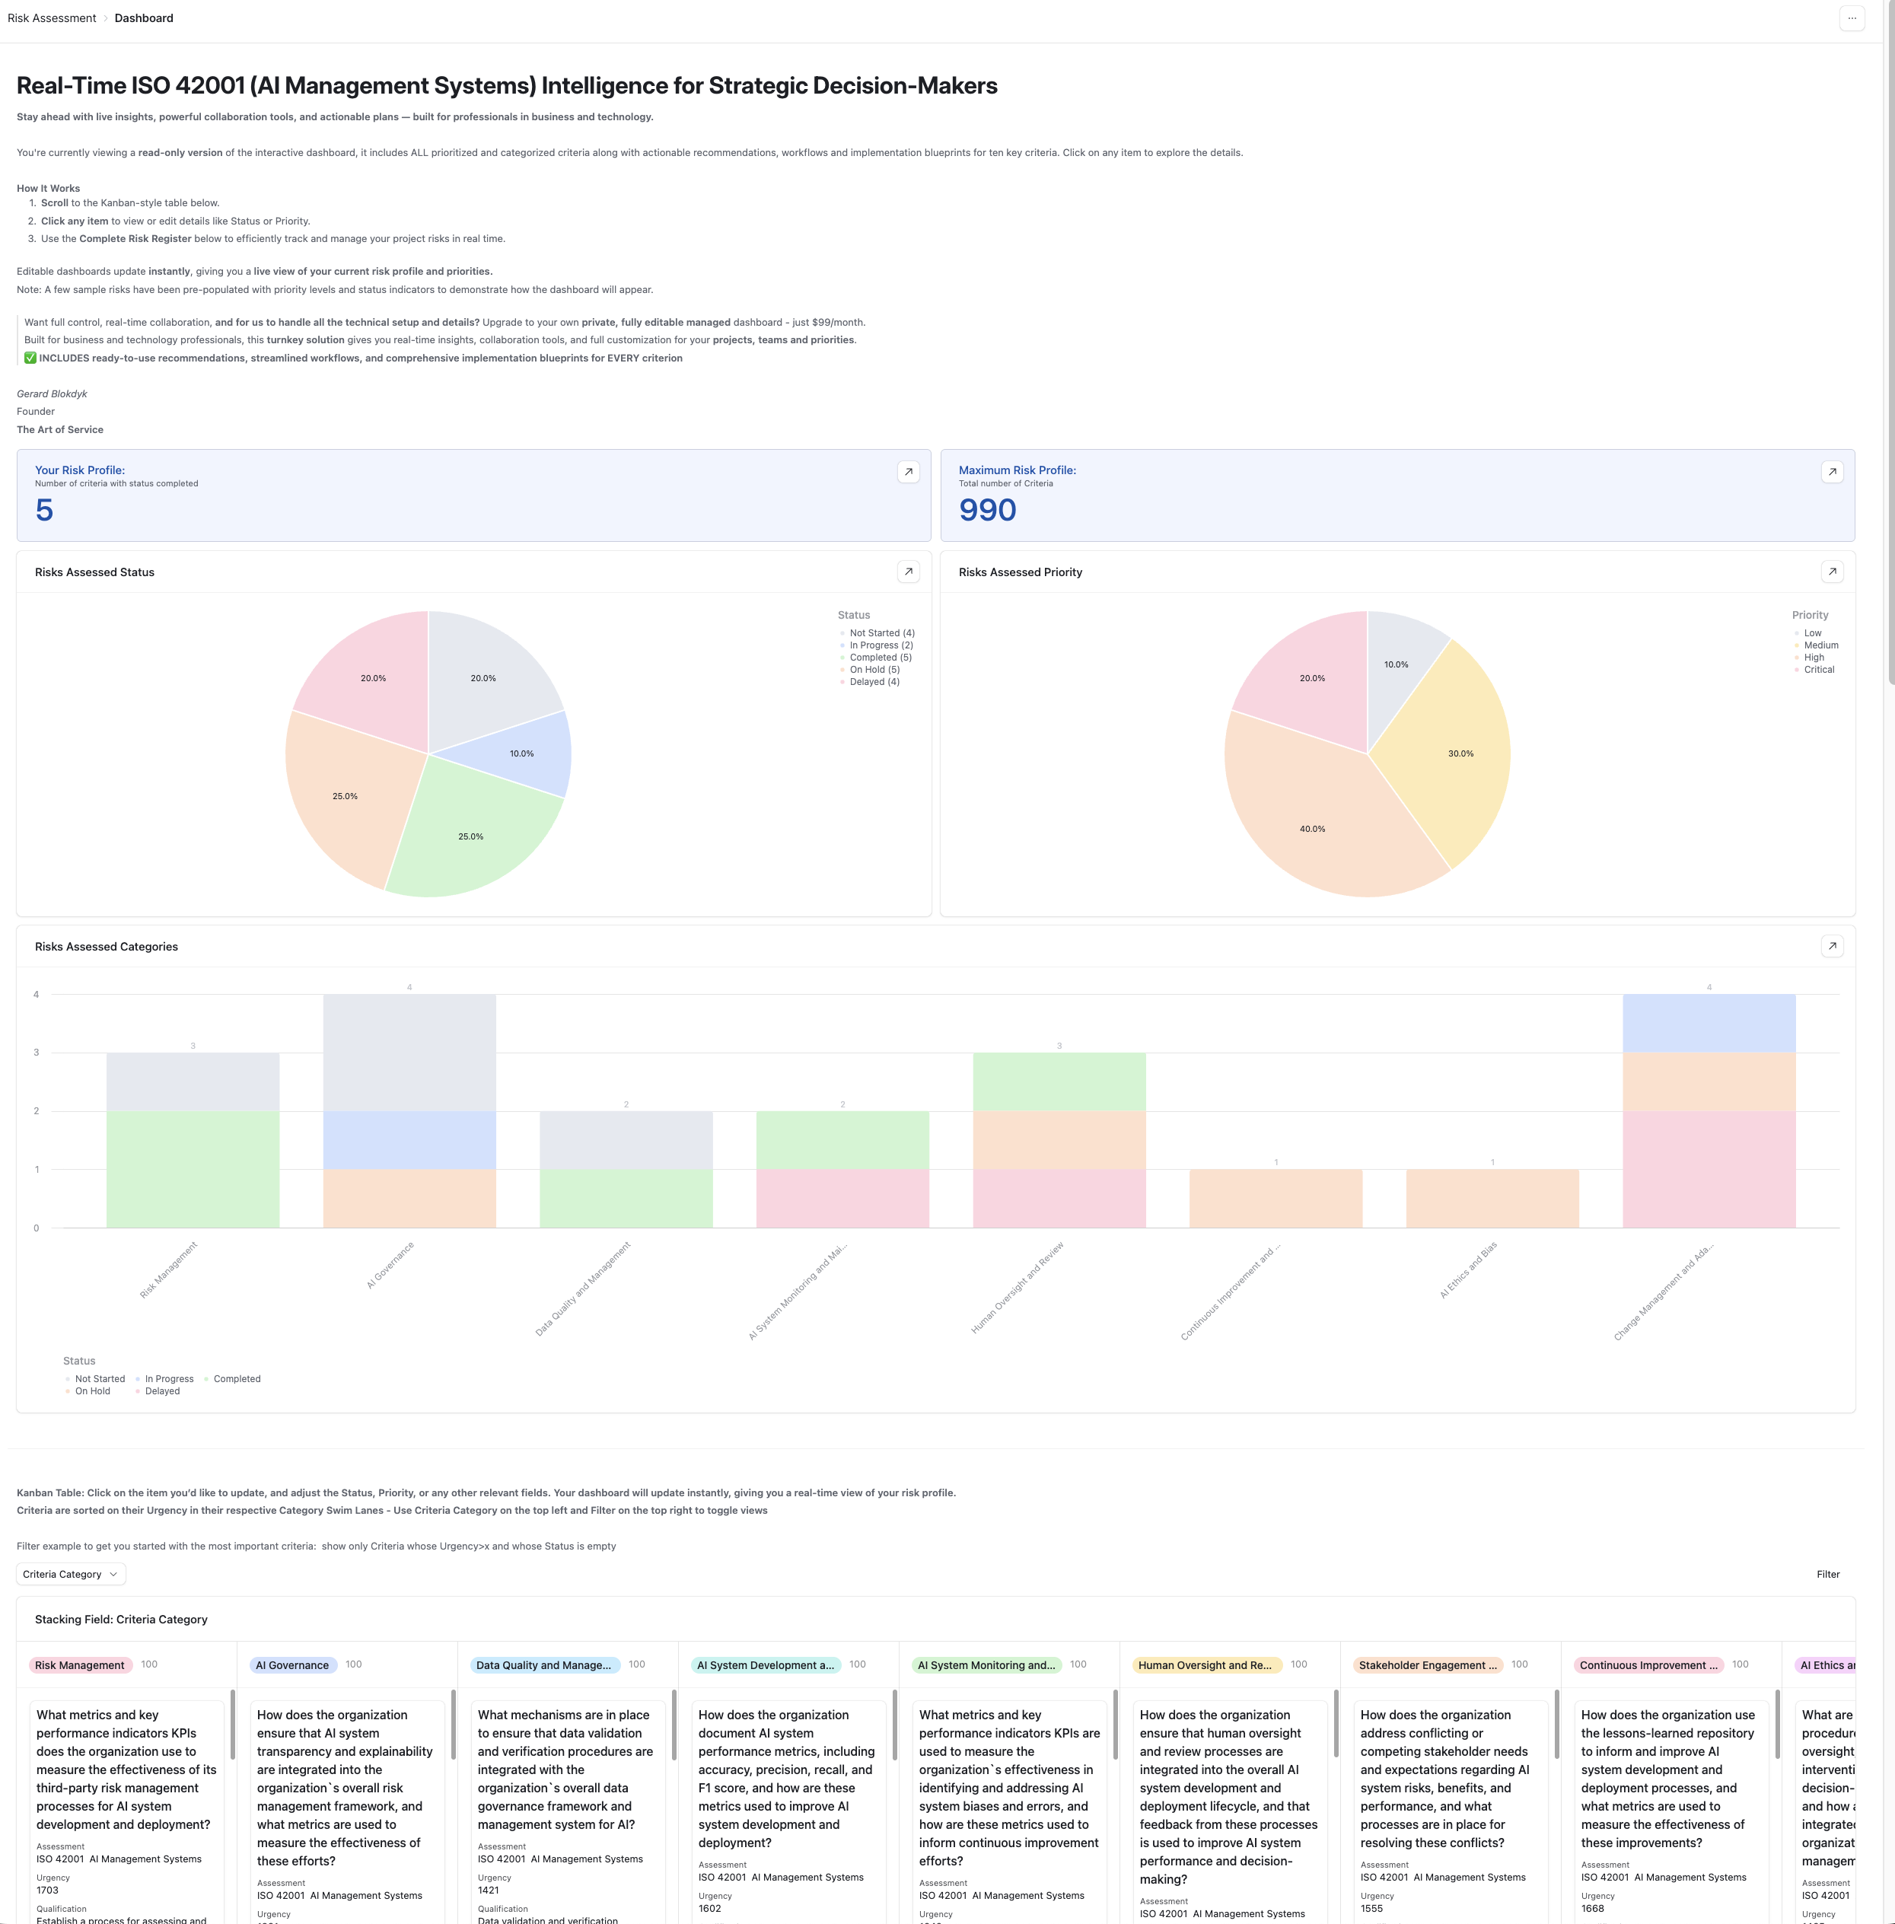Open the Risks Assessed Categories expand icon

(x=1833, y=945)
